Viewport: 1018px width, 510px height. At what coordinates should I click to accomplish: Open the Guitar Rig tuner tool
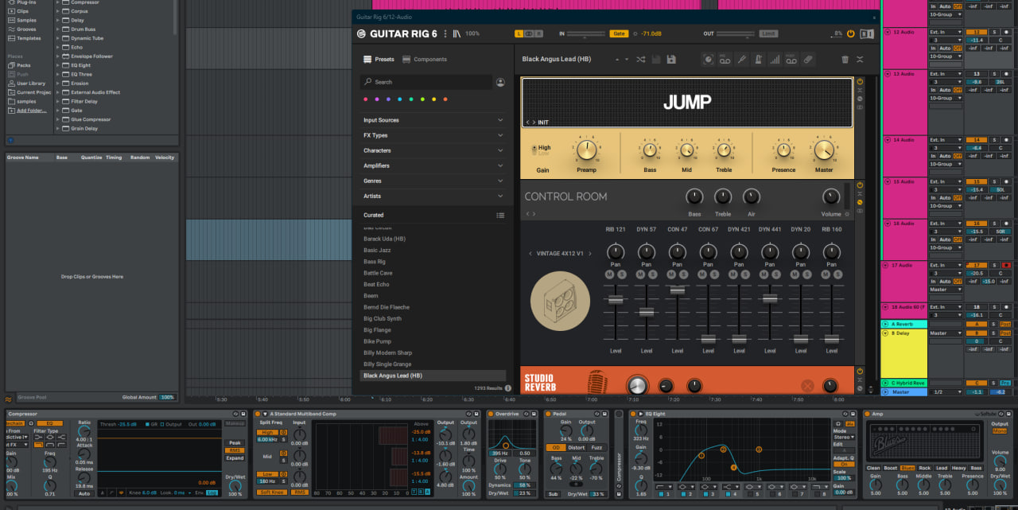click(x=740, y=60)
